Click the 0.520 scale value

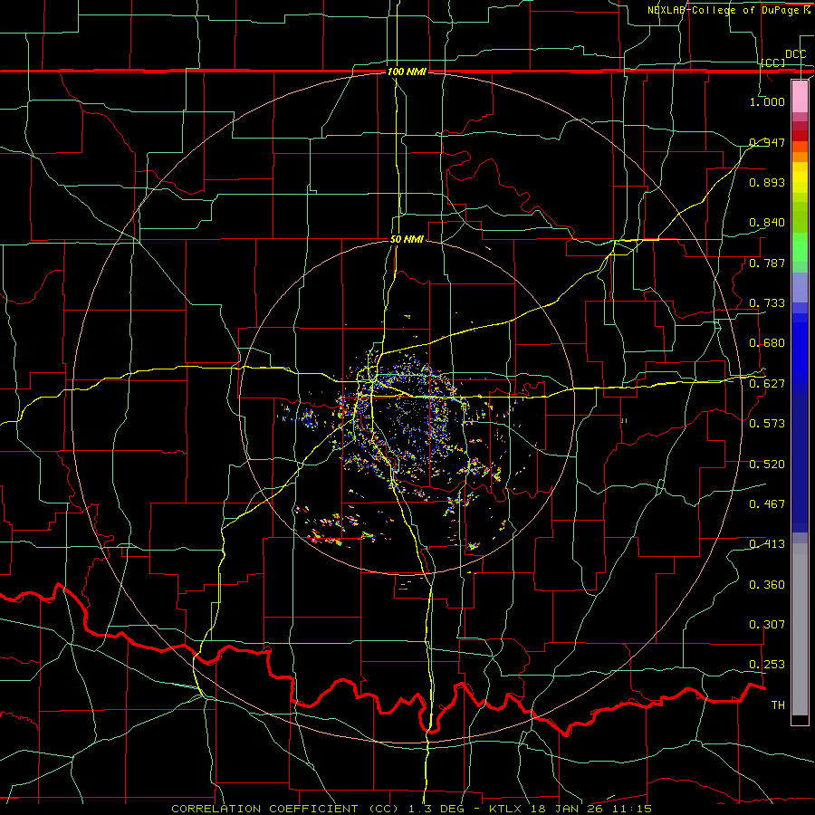click(767, 465)
